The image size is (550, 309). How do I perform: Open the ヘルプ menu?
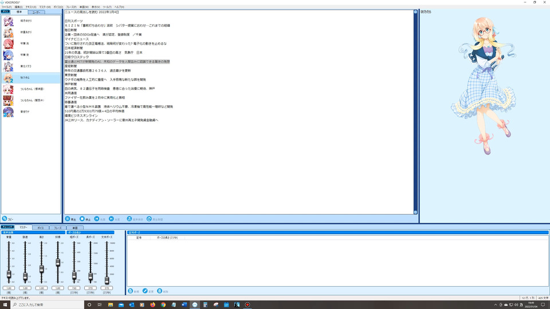(x=119, y=7)
